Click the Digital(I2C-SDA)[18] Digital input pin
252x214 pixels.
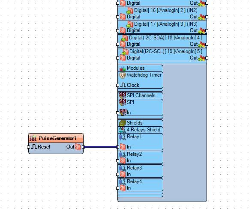[x=117, y=44]
